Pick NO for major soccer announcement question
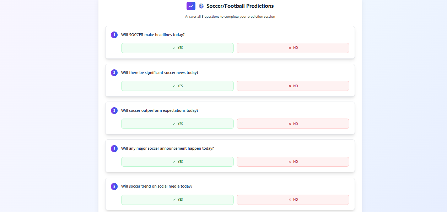The height and width of the screenshot is (212, 447). point(293,161)
